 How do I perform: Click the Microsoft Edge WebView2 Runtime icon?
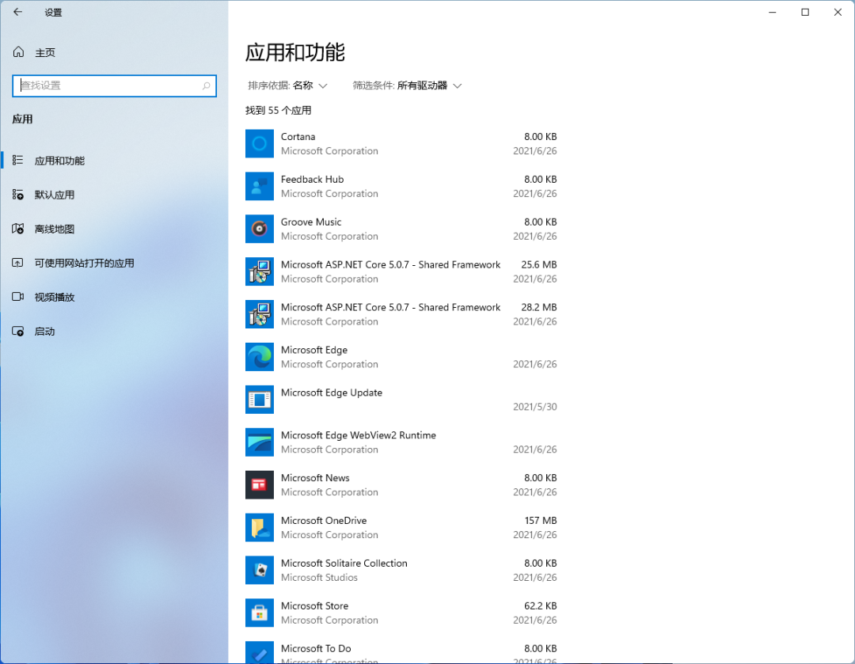click(x=259, y=442)
